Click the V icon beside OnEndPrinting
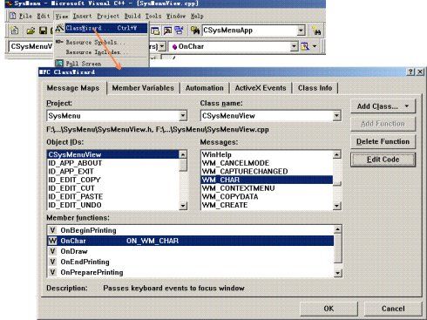 coord(52,262)
